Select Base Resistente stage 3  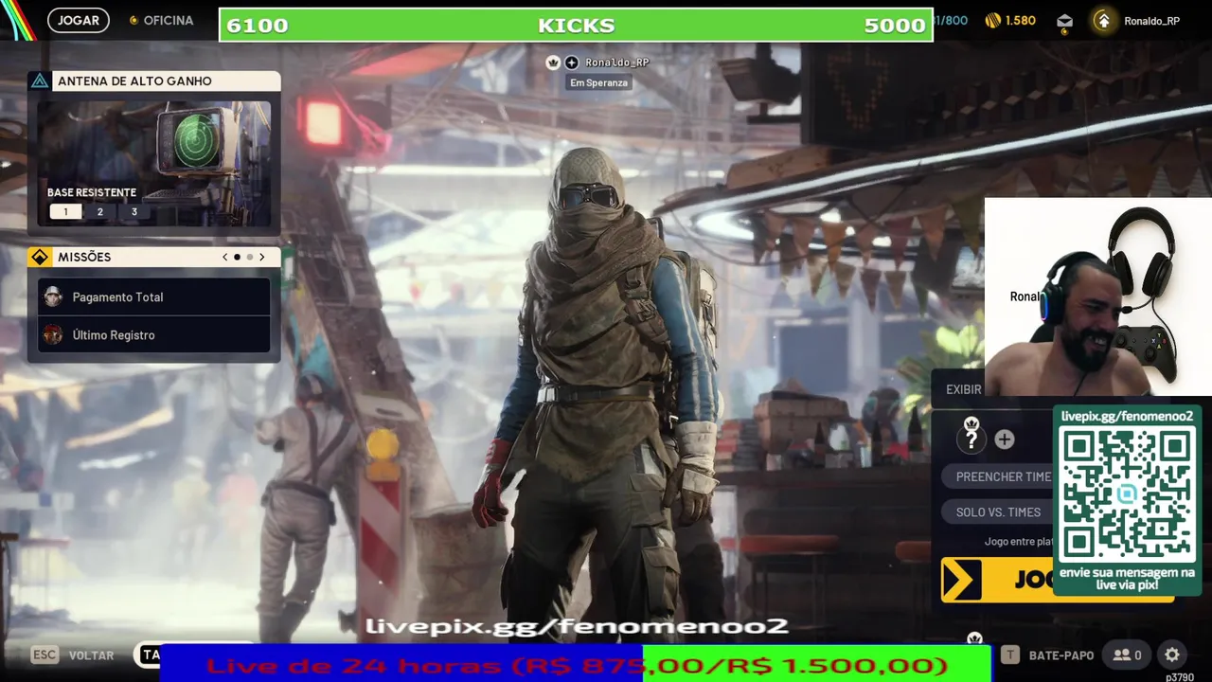point(134,212)
